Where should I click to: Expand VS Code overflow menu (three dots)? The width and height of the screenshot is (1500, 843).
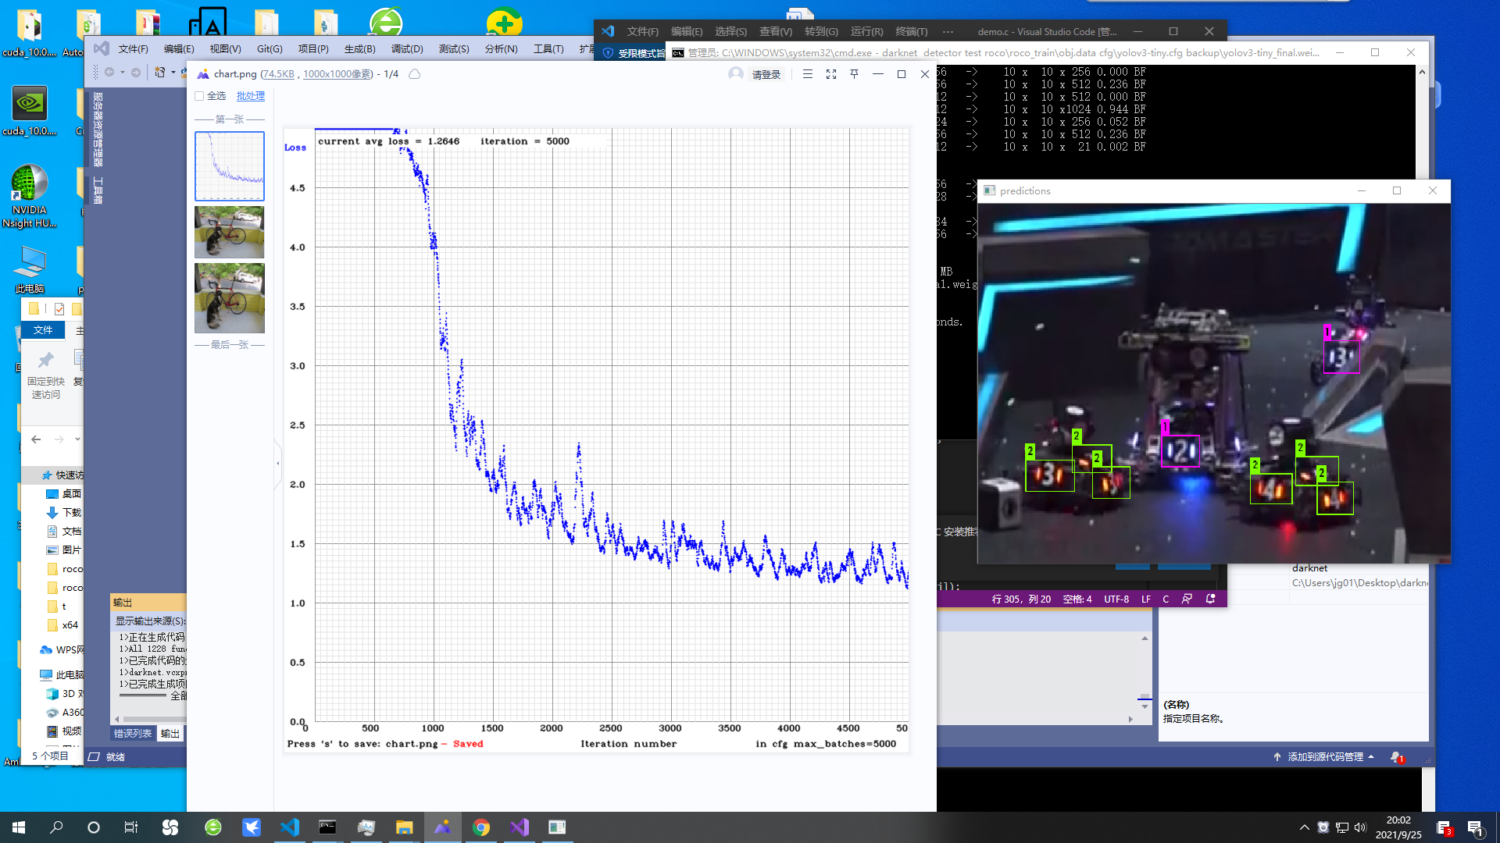[948, 32]
